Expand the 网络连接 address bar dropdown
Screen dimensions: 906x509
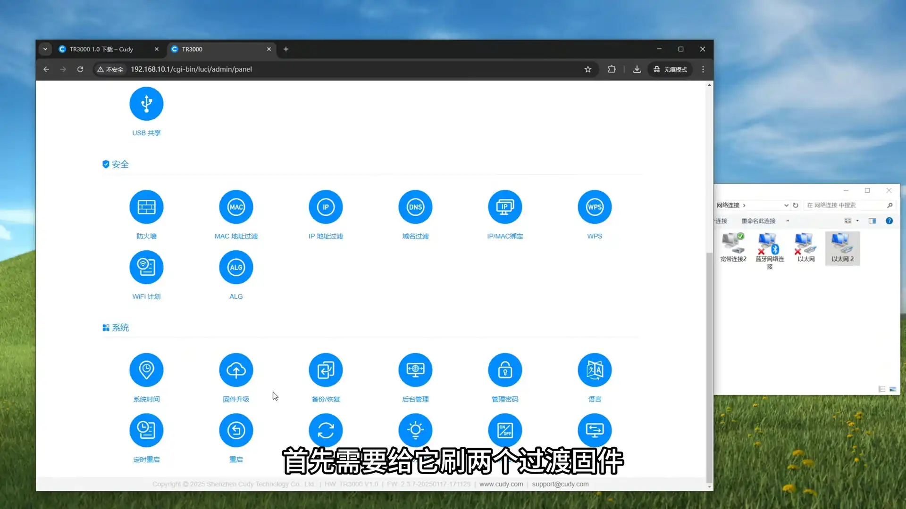pyautogui.click(x=786, y=205)
